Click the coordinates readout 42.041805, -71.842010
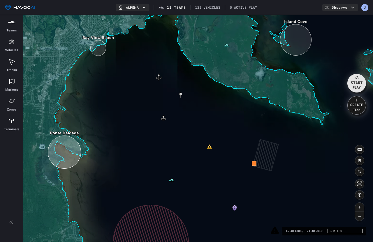 (x=304, y=231)
